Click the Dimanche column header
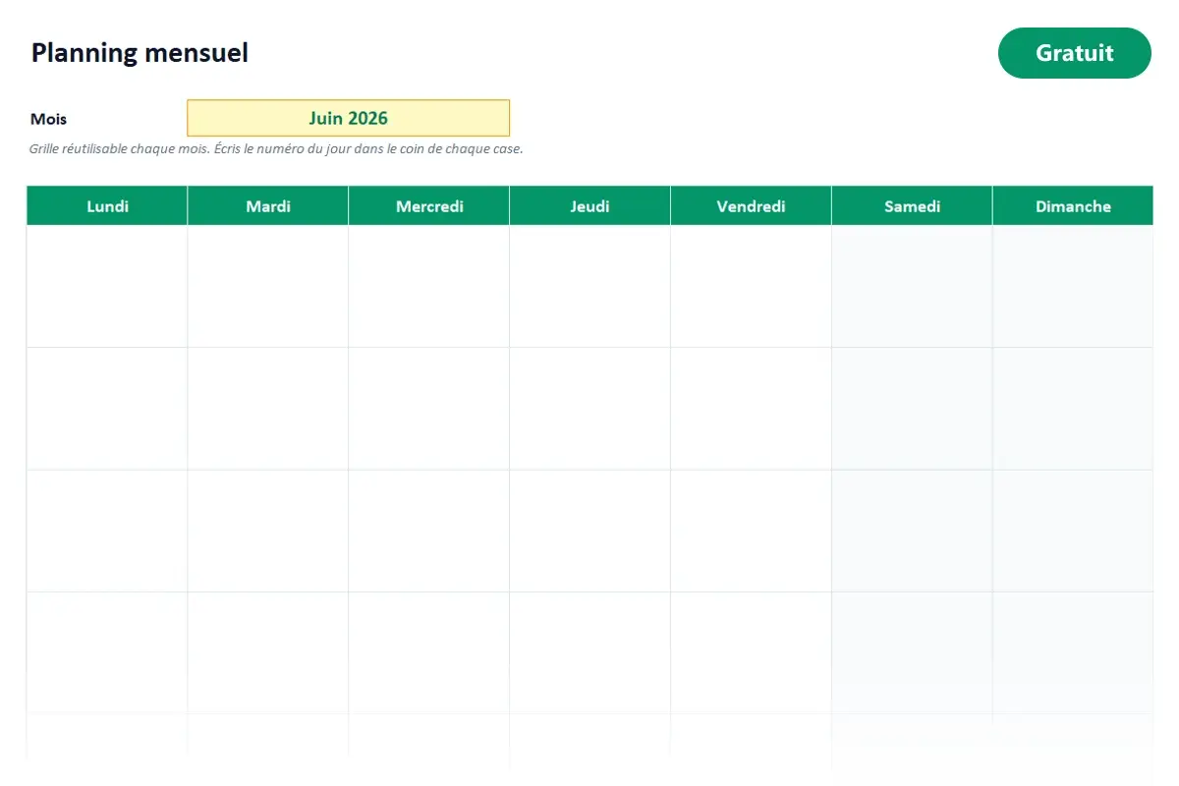 (1073, 206)
